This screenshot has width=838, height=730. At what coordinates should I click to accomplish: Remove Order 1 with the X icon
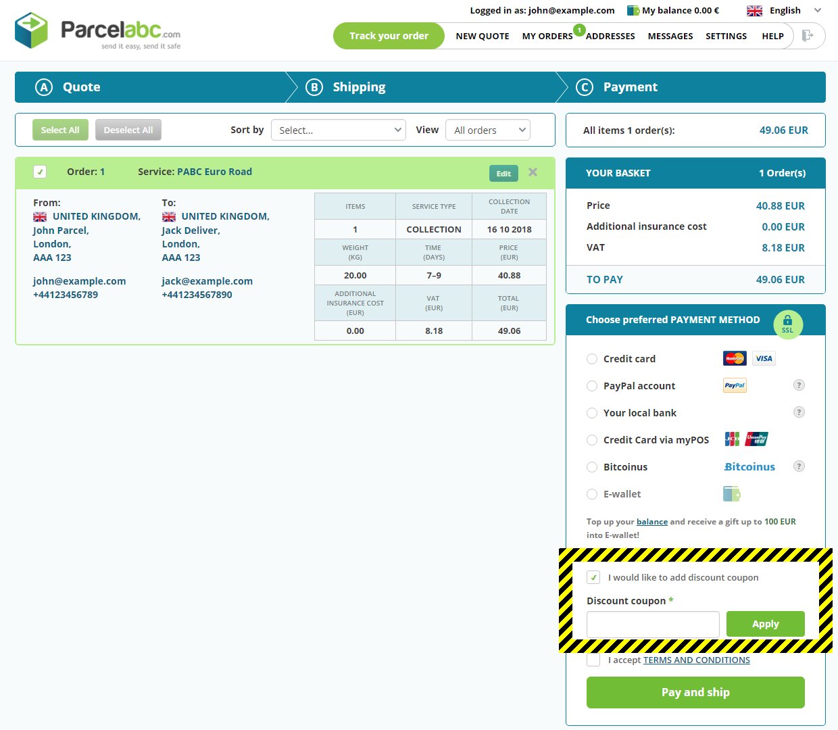click(533, 172)
